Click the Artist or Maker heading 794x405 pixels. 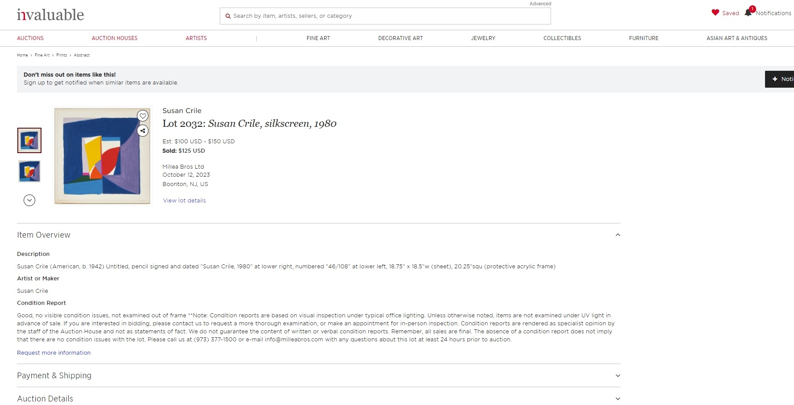pyautogui.click(x=38, y=279)
